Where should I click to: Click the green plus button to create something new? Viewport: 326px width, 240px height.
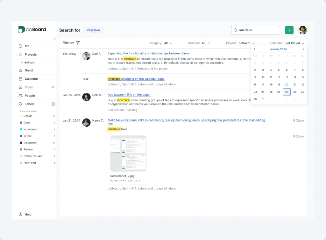[x=289, y=30]
